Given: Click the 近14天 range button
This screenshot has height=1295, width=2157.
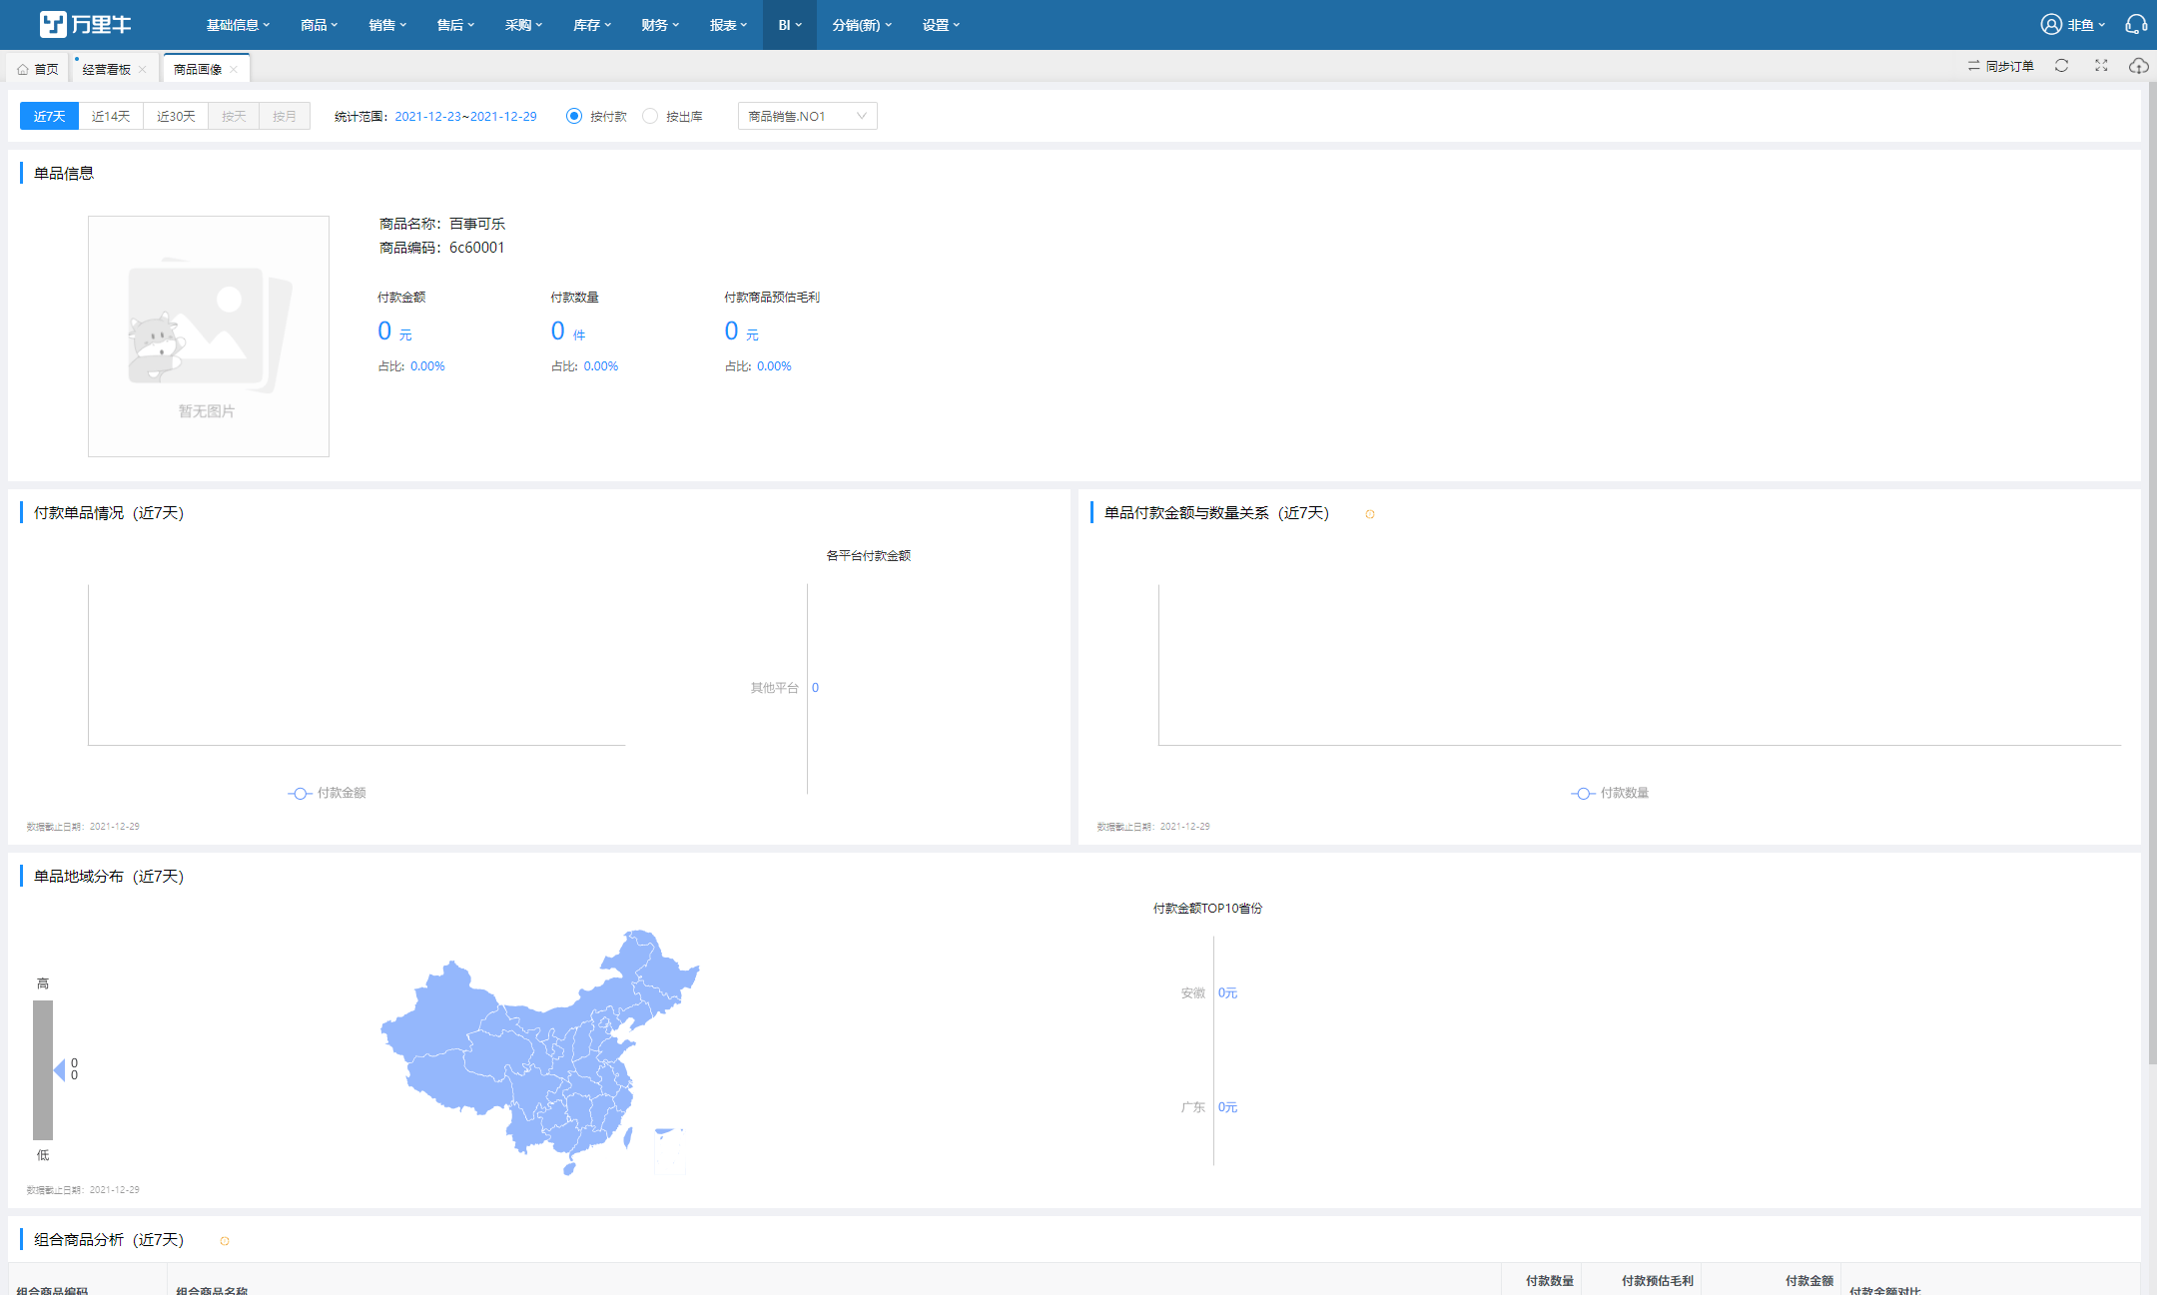Looking at the screenshot, I should point(111,116).
